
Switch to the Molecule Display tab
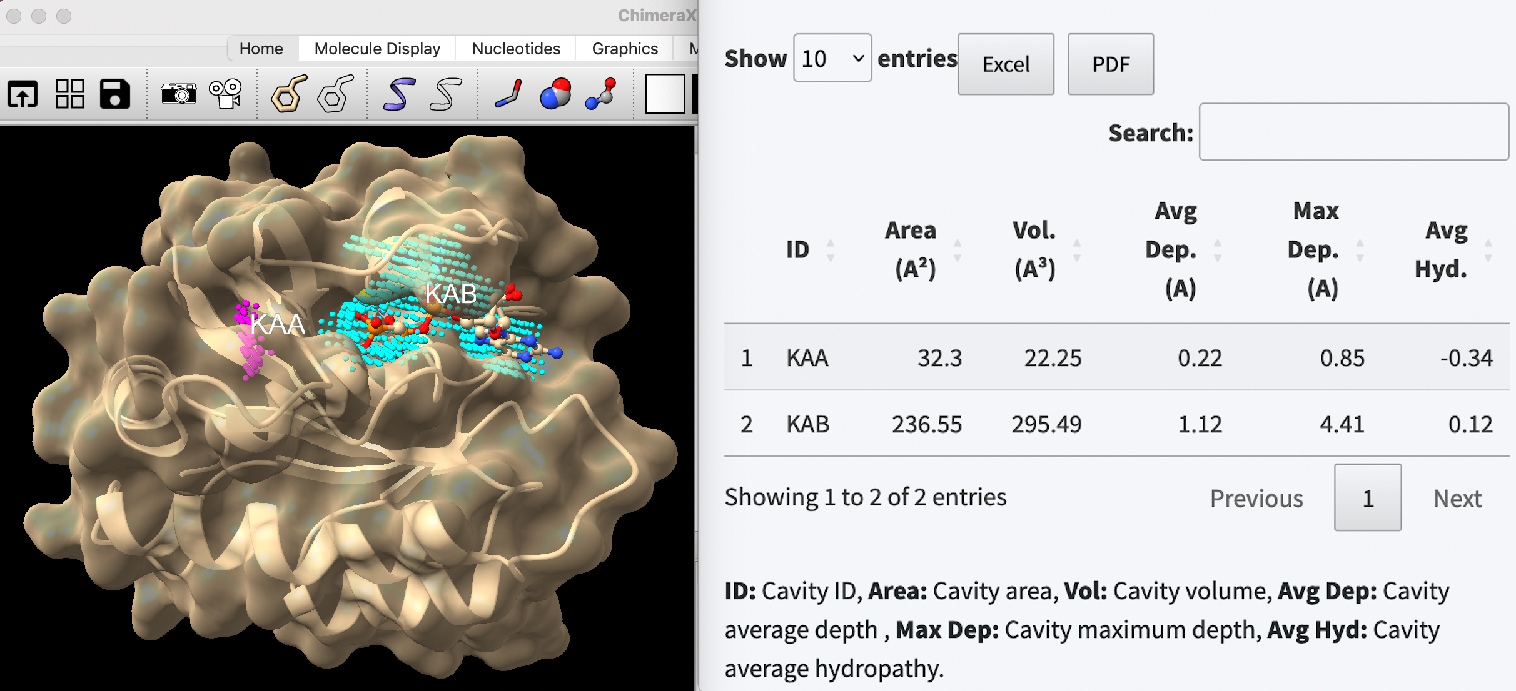tap(377, 49)
